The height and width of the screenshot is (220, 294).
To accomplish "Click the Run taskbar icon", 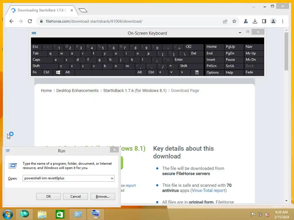I will (x=78, y=214).
